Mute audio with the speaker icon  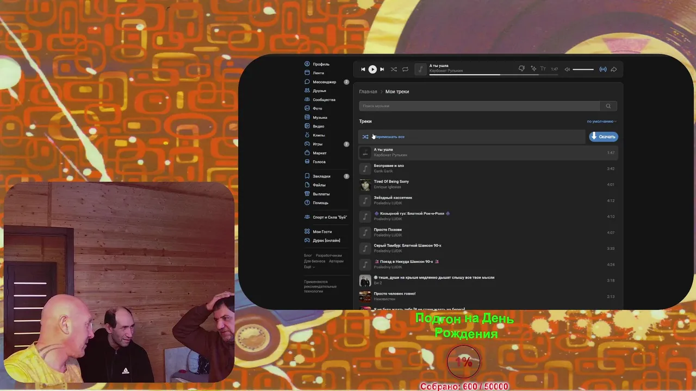click(567, 69)
